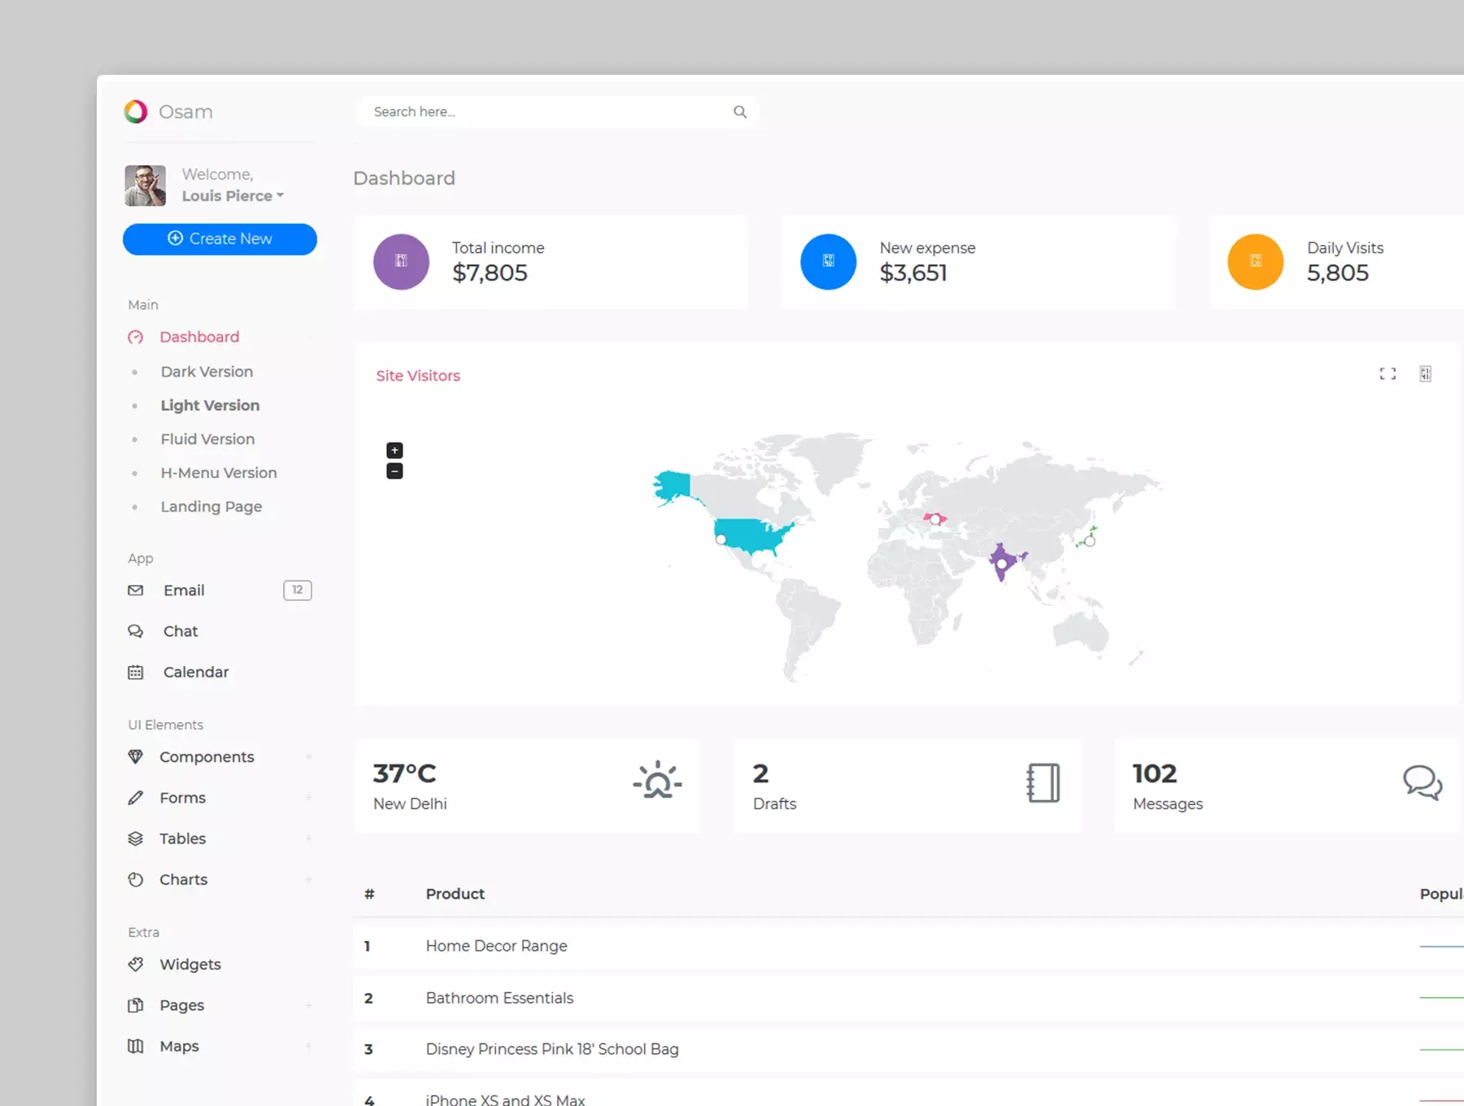Click the Search here input field
The width and height of the screenshot is (1464, 1106).
click(557, 112)
